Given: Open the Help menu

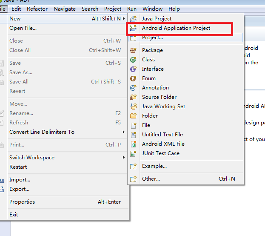Looking at the screenshot, I should [x=174, y=9].
